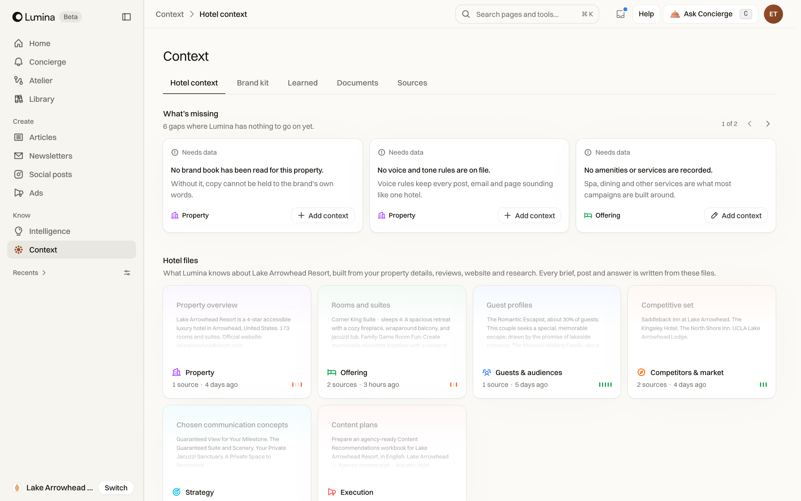Open the Content plans card
The image size is (801, 501).
click(x=392, y=453)
